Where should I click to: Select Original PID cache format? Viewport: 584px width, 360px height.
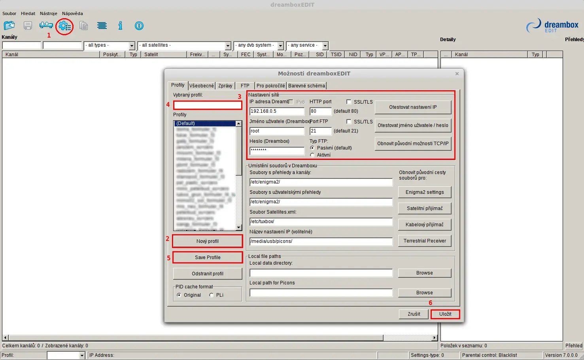(179, 295)
